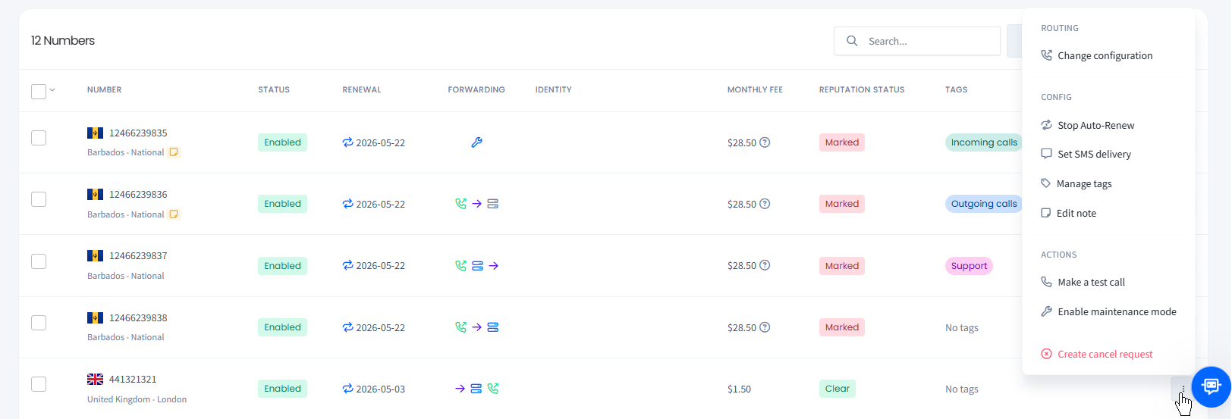The height and width of the screenshot is (419, 1232).
Task: Sort by the RENEWAL column header
Action: (362, 89)
